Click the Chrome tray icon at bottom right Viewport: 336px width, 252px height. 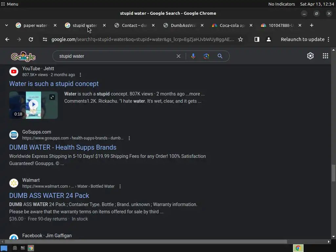tap(298, 248)
